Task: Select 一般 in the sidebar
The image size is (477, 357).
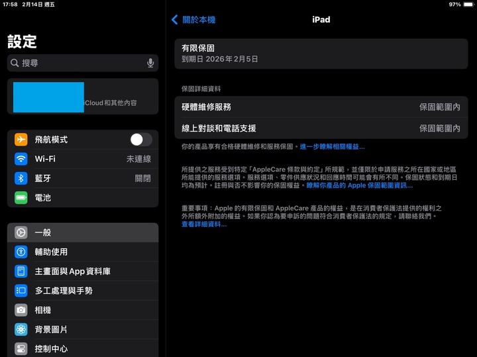Action: [x=83, y=233]
